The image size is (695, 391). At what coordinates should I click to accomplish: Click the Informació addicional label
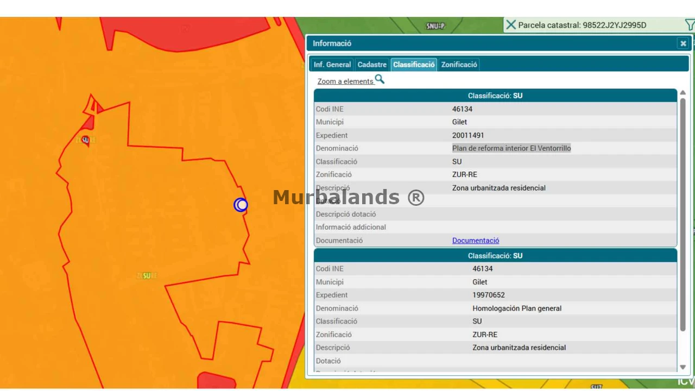coord(351,227)
